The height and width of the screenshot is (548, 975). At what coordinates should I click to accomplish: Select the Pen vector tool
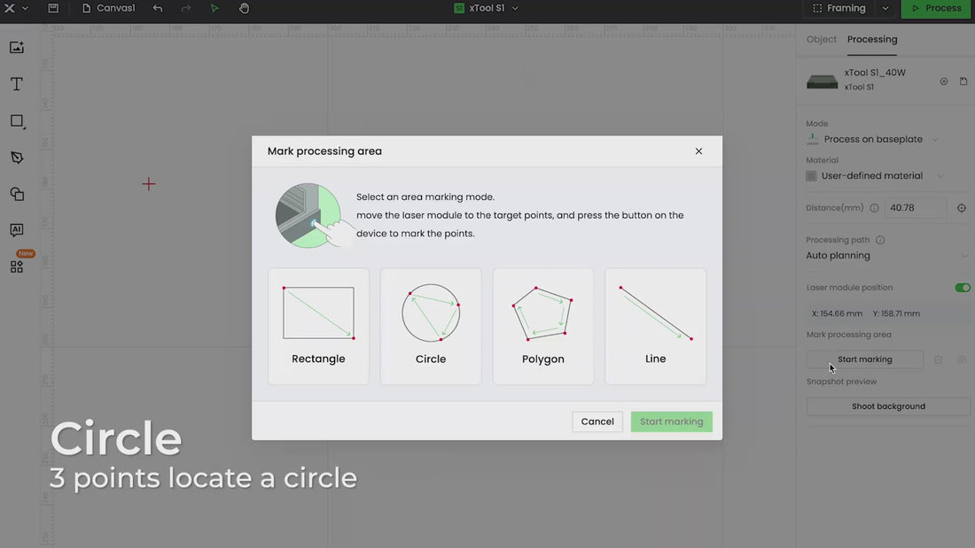17,158
